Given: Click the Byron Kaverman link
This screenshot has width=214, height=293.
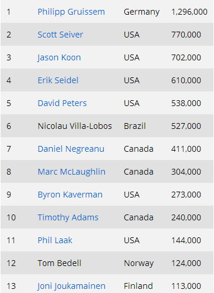Looking at the screenshot, I should (x=70, y=195).
